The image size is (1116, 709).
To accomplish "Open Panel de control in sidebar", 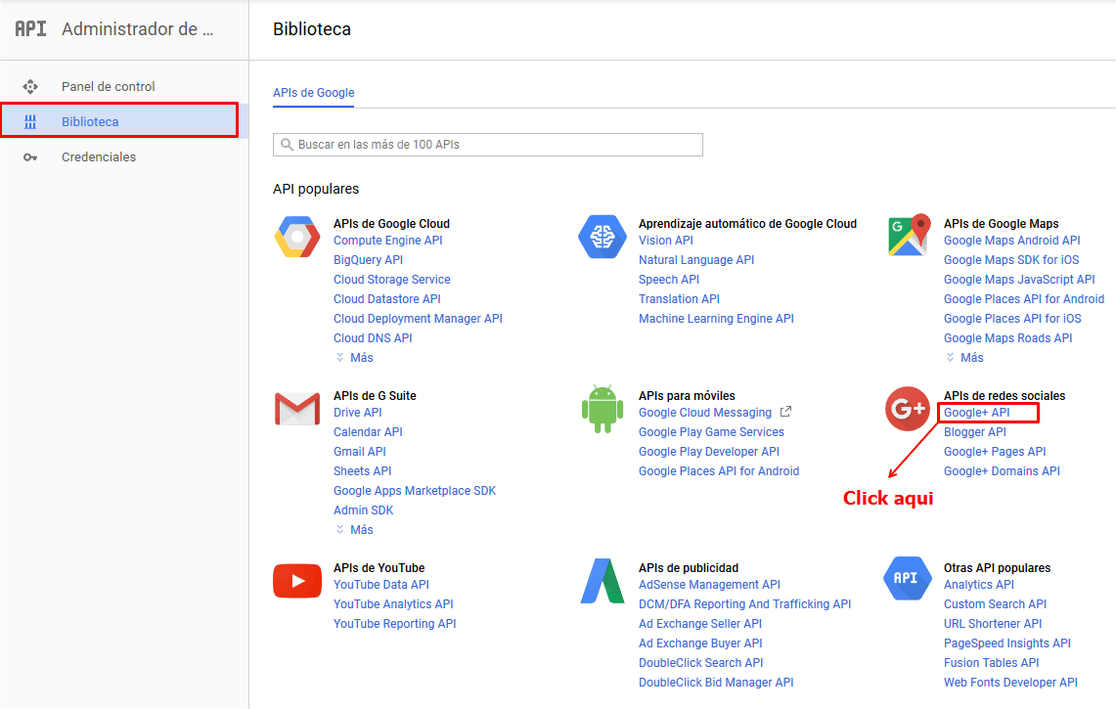I will [x=108, y=87].
